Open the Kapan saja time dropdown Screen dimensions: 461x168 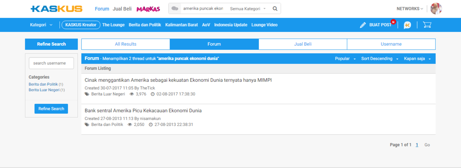tap(417, 59)
